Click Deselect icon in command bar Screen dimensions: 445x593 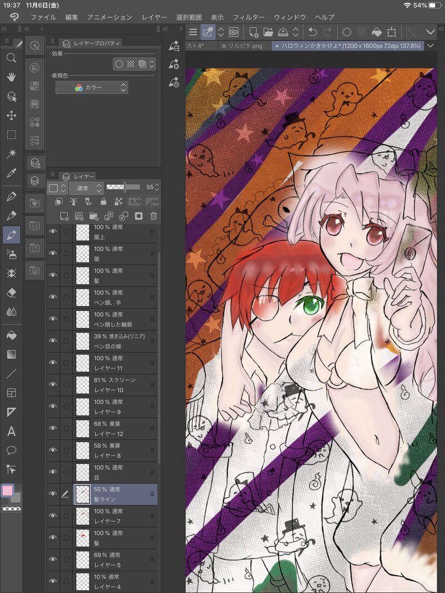coord(347,32)
